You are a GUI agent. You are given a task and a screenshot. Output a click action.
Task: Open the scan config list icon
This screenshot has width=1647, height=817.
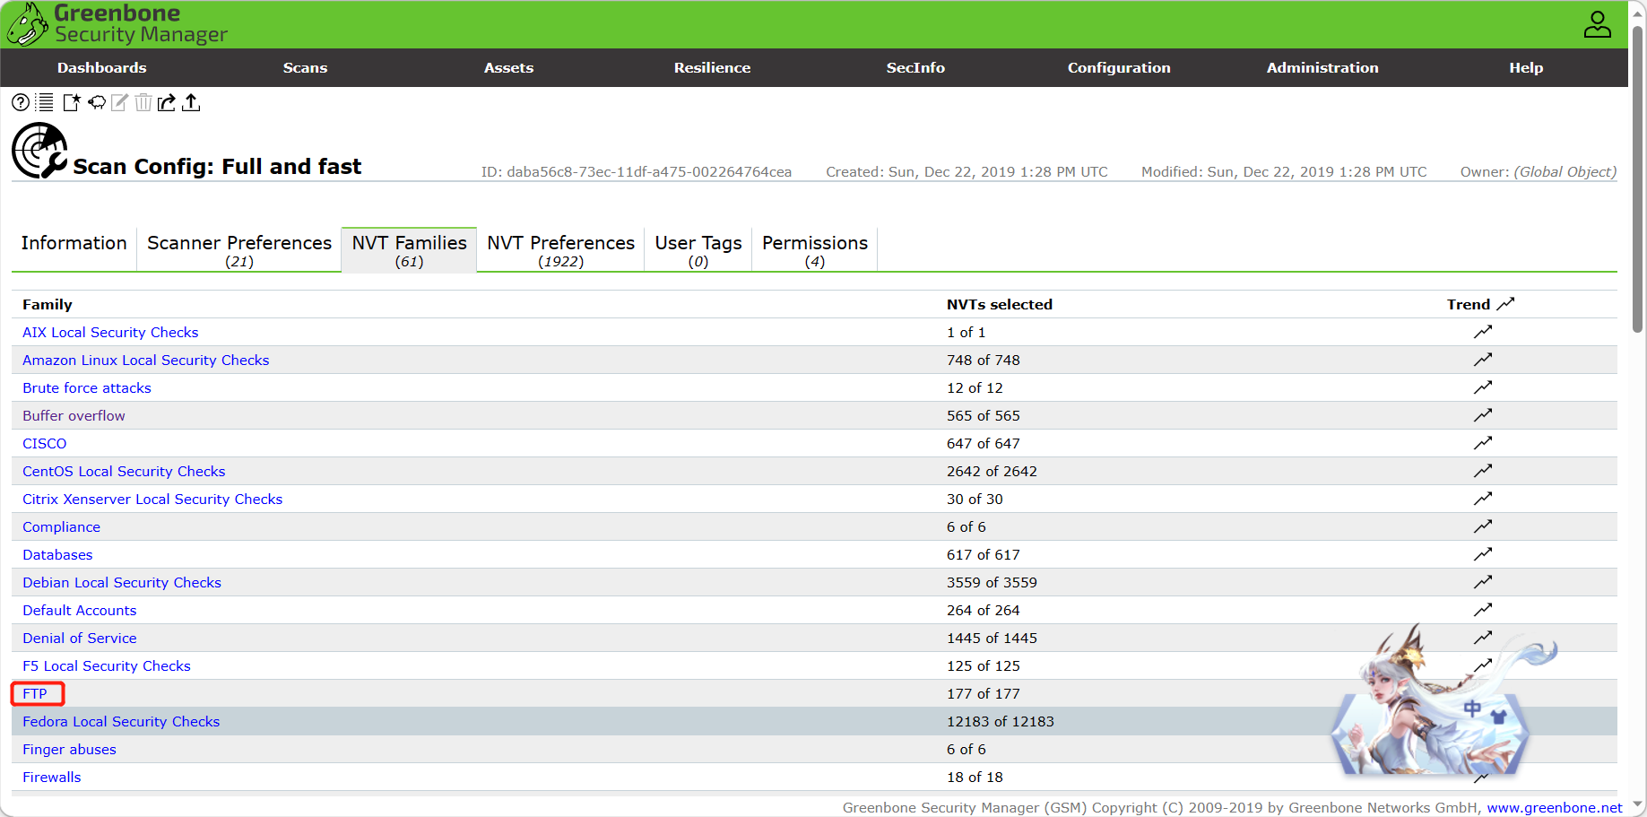pos(45,102)
